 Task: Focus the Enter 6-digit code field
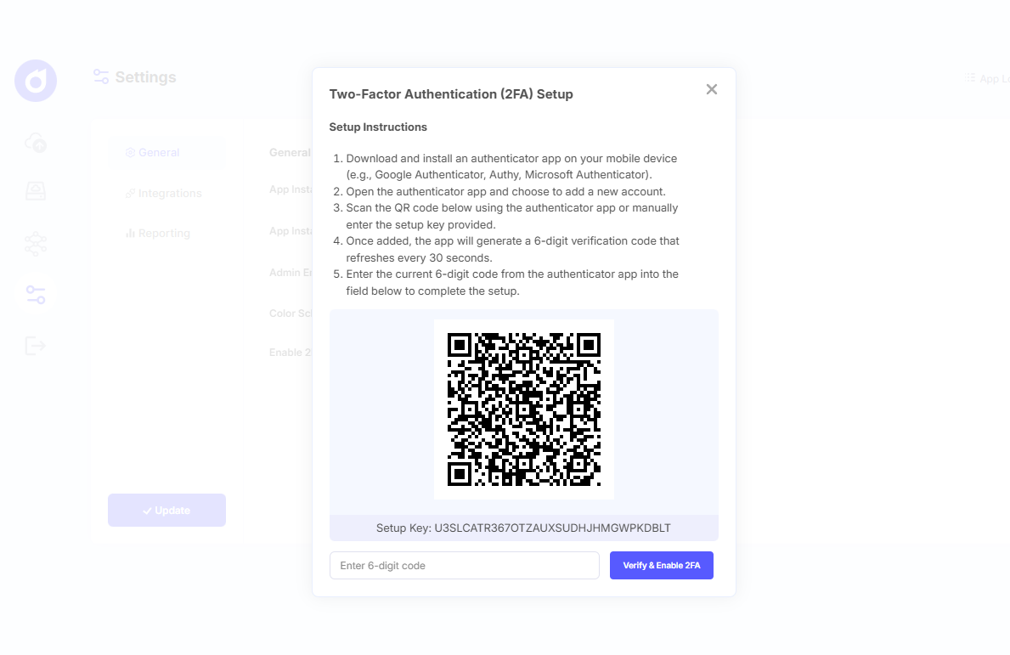click(x=464, y=566)
